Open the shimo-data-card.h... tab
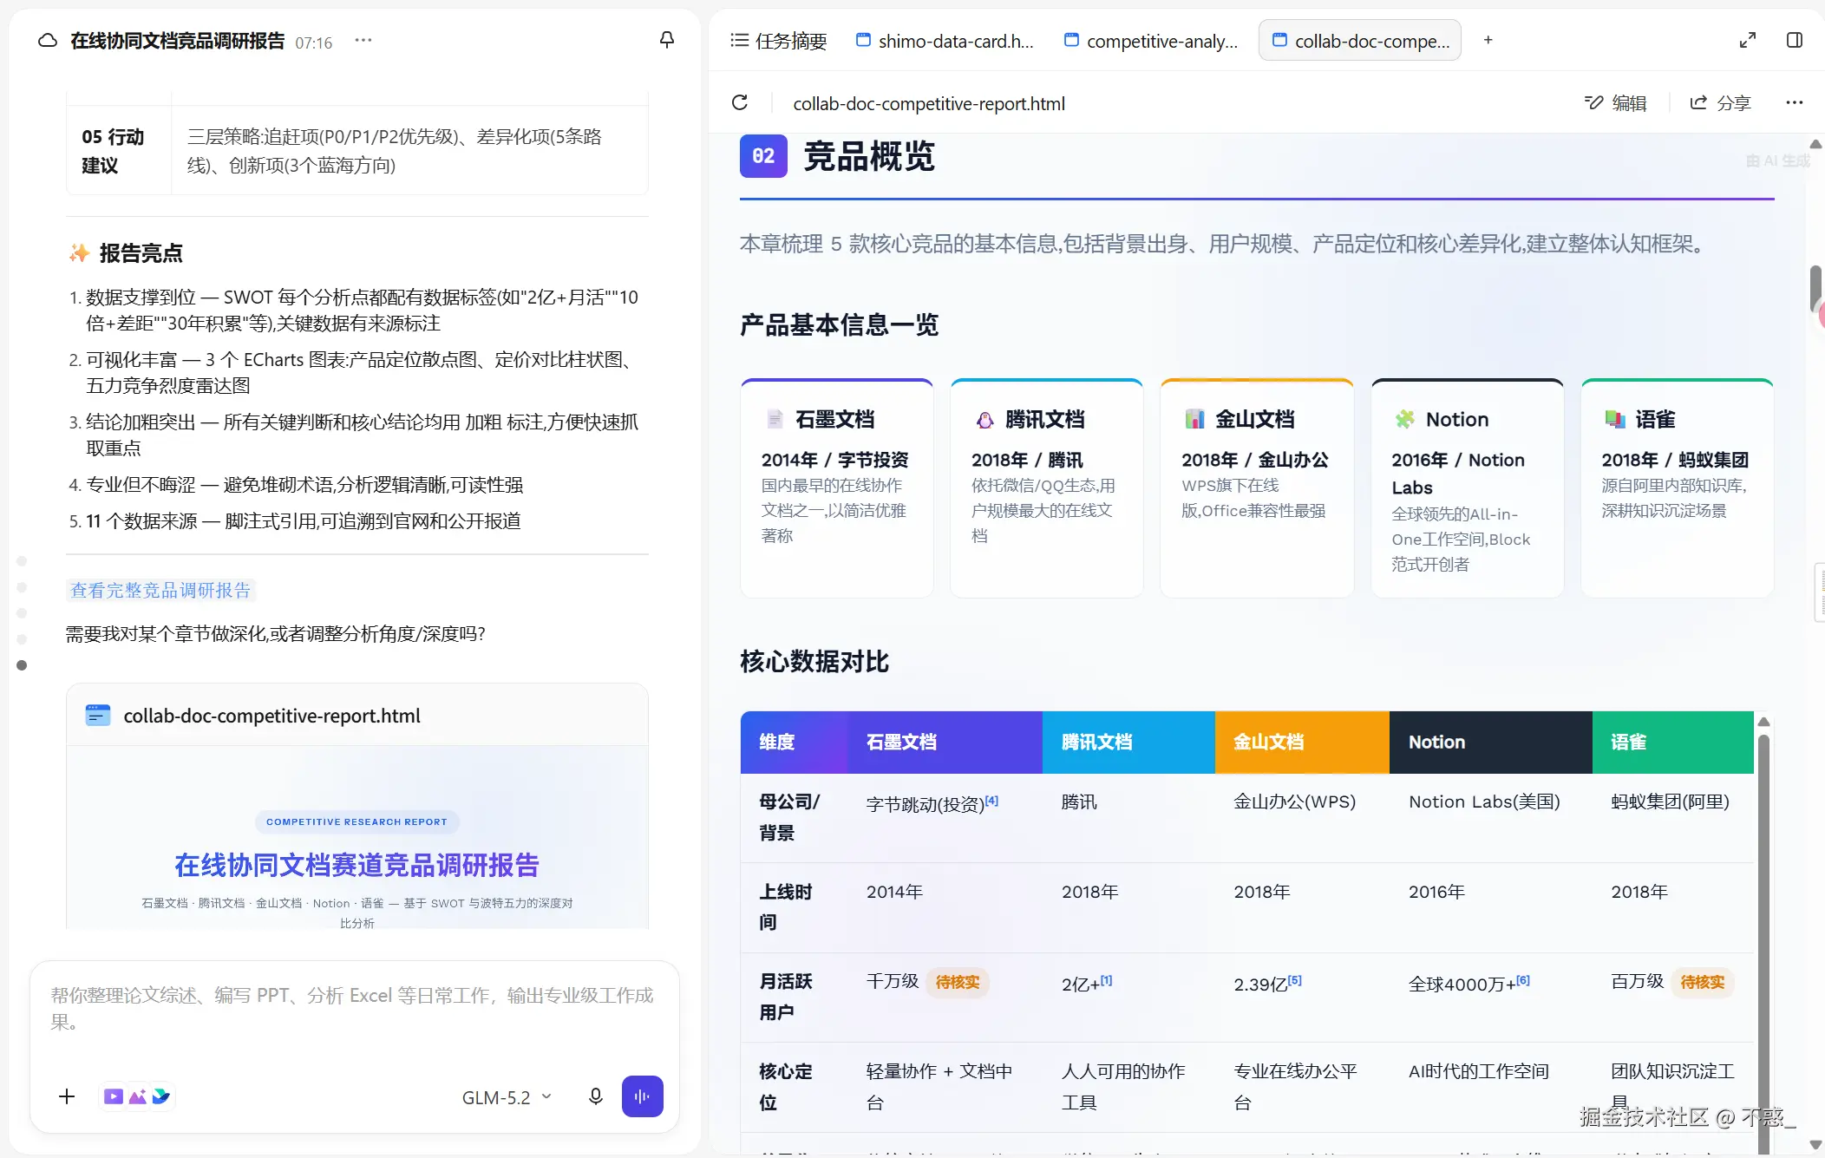 coord(945,41)
